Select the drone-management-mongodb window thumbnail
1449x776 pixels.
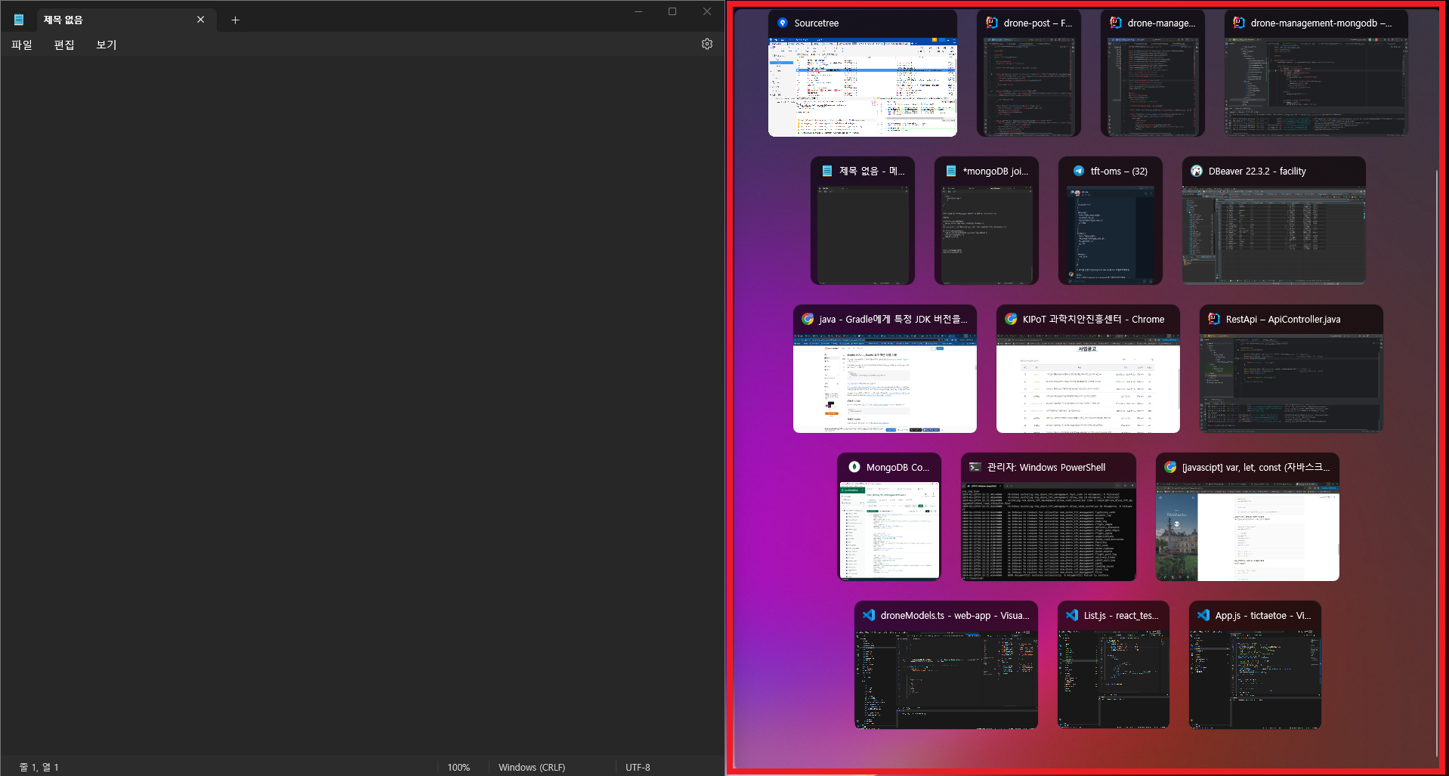point(1316,73)
